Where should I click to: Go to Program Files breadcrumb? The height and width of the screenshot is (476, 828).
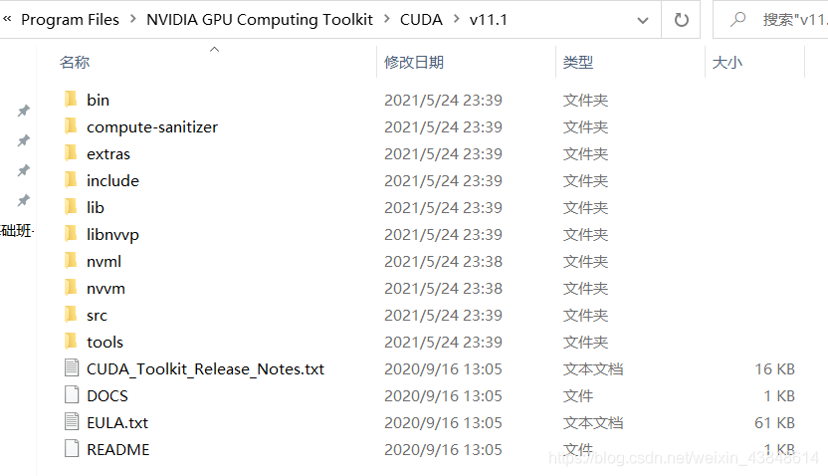[x=70, y=19]
